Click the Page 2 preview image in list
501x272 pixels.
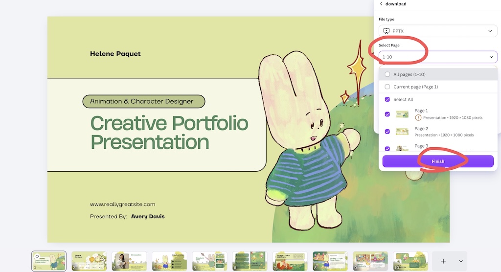(x=402, y=132)
